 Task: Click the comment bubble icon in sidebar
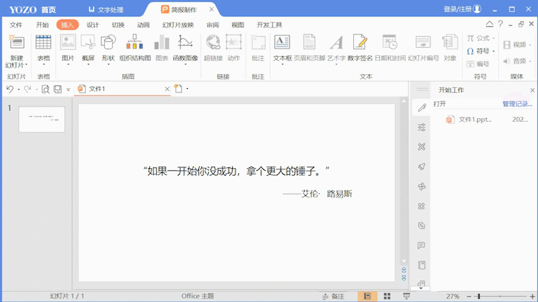pyautogui.click(x=422, y=245)
